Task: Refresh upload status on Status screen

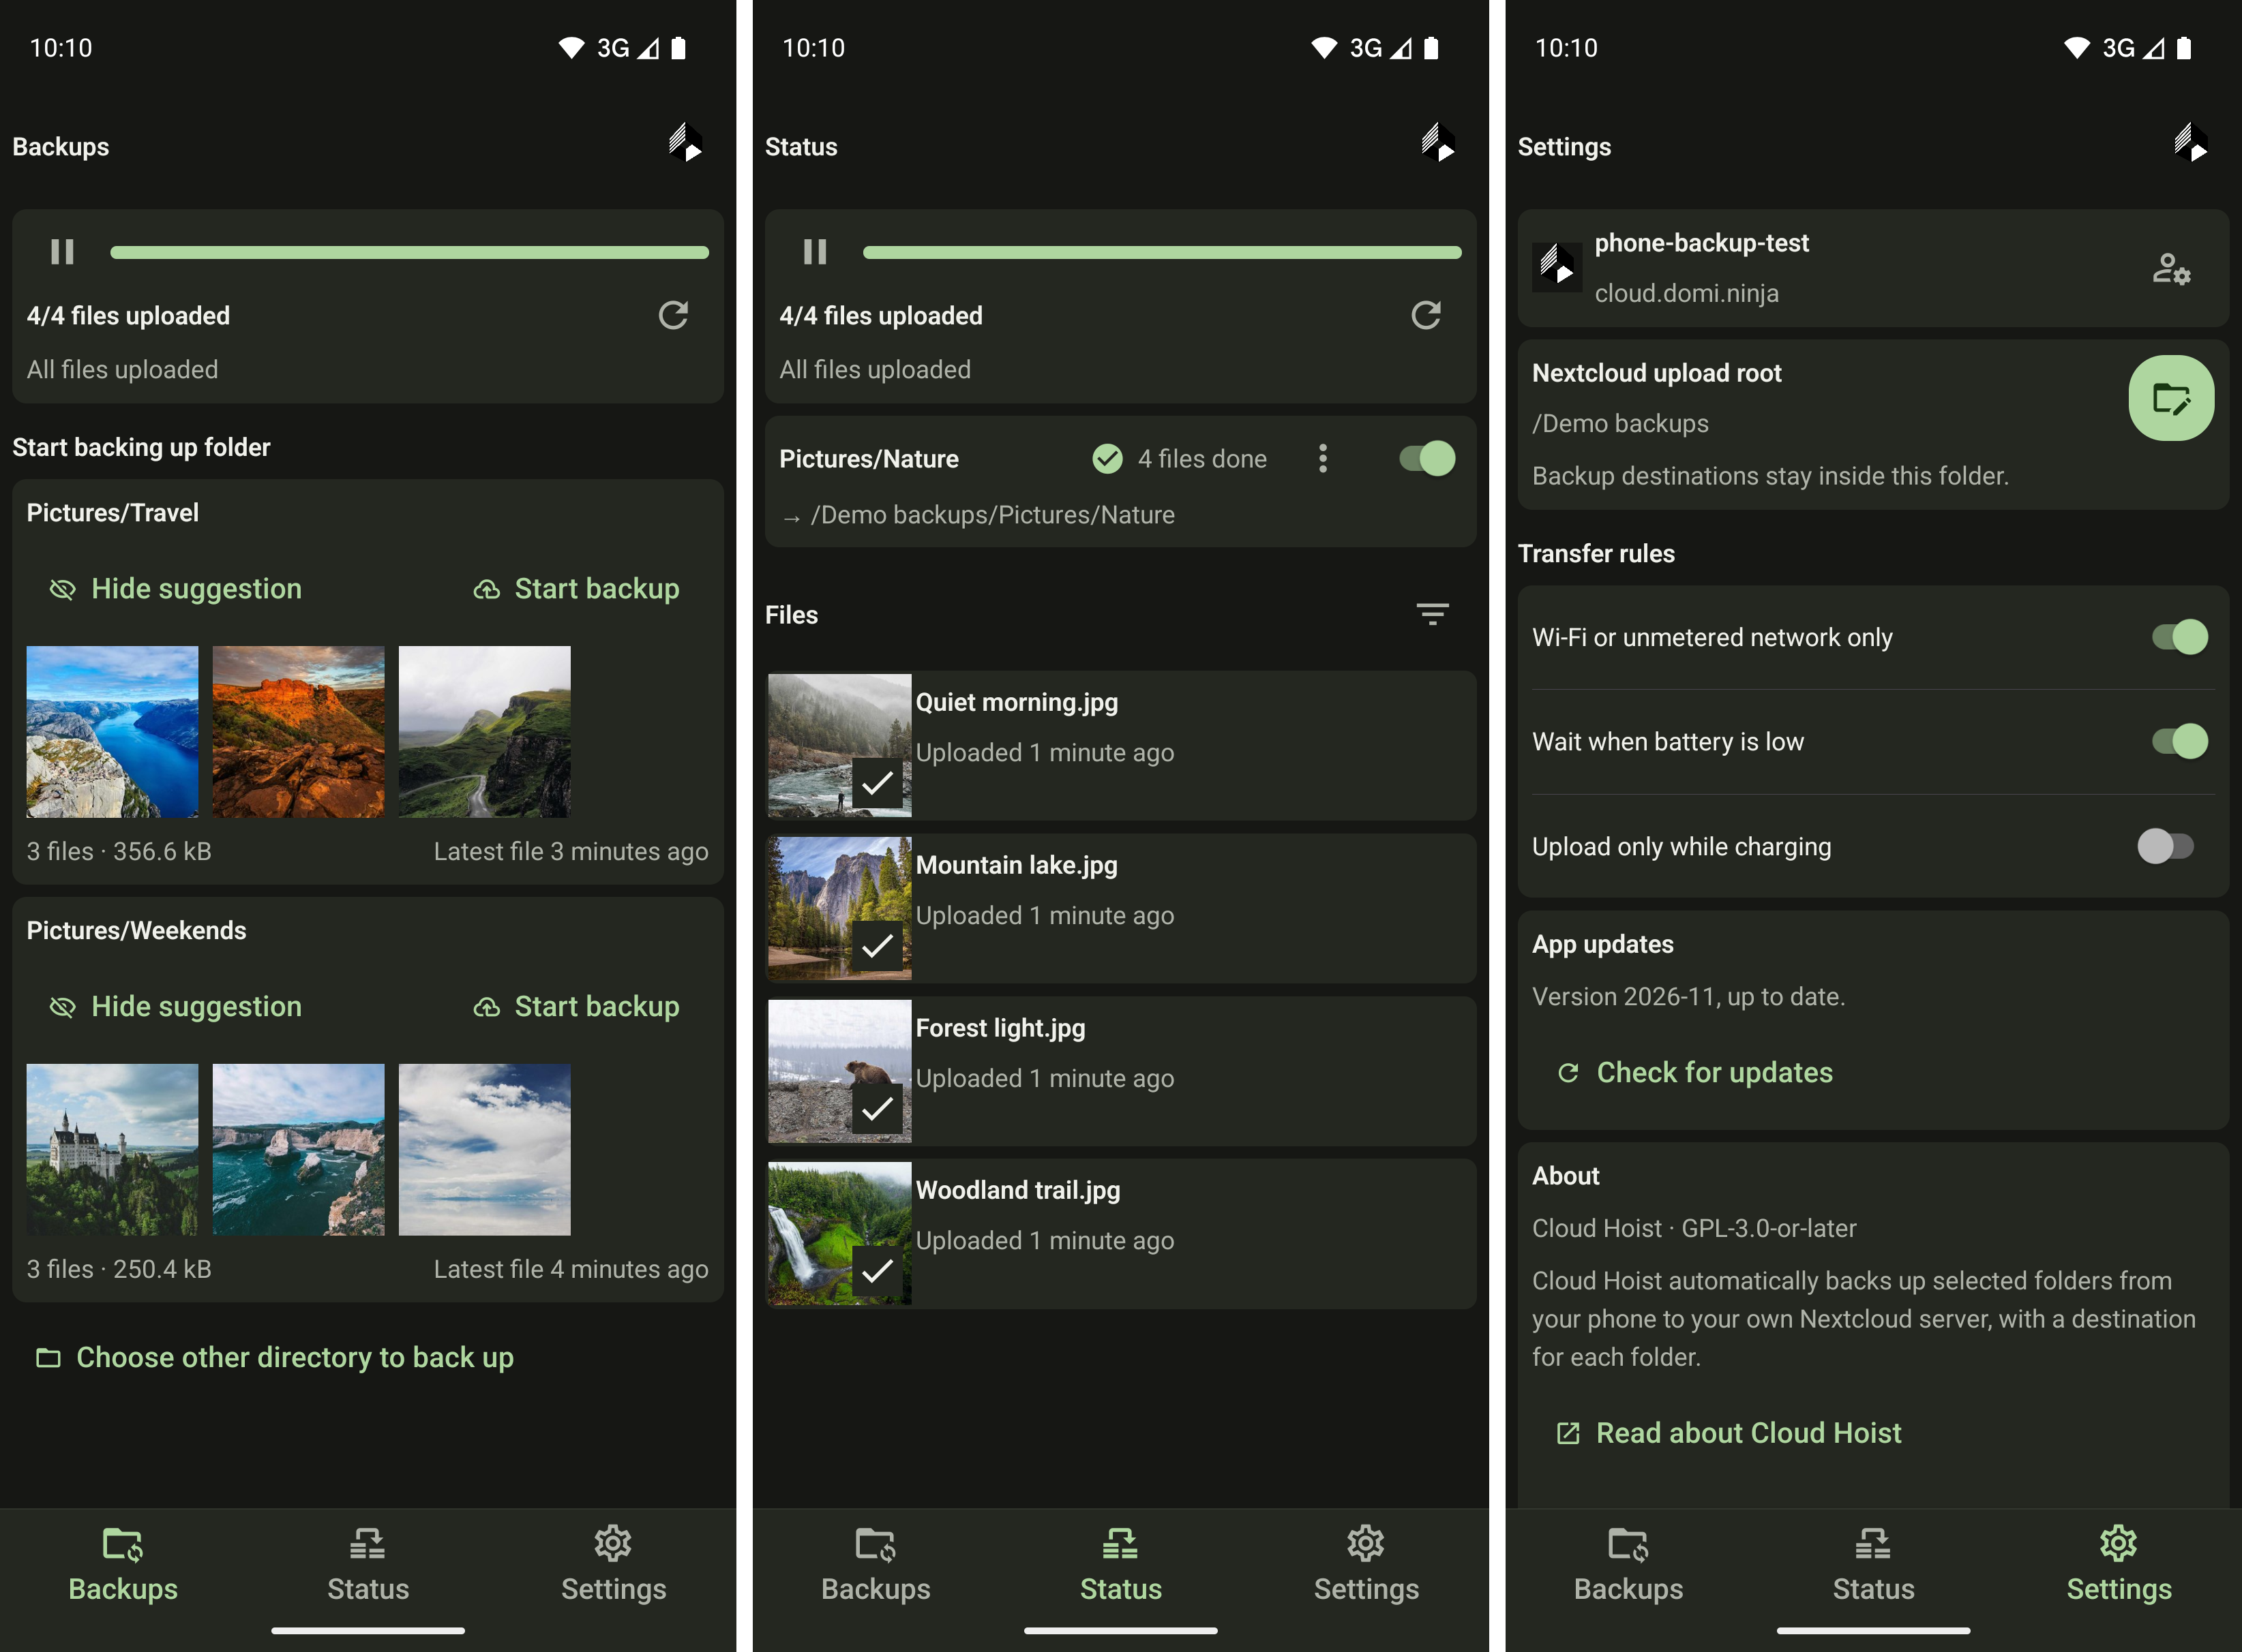Action: coord(1426,316)
